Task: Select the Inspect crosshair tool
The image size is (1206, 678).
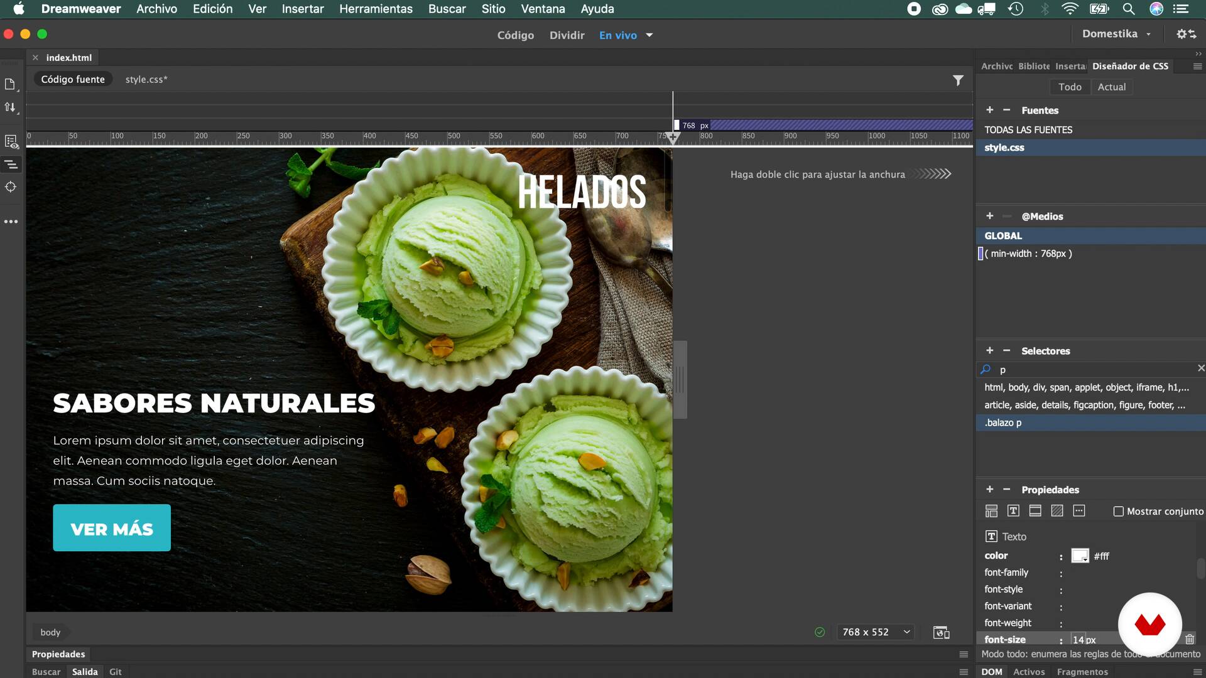Action: point(11,187)
